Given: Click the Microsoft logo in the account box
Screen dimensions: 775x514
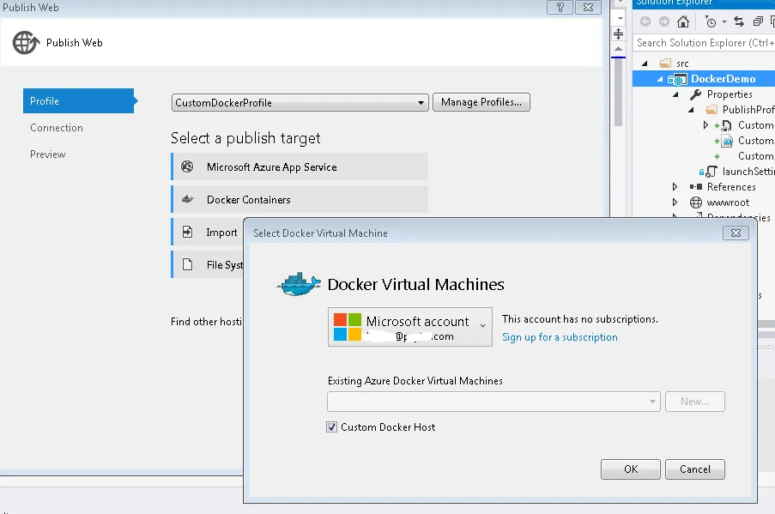Looking at the screenshot, I should (x=348, y=327).
